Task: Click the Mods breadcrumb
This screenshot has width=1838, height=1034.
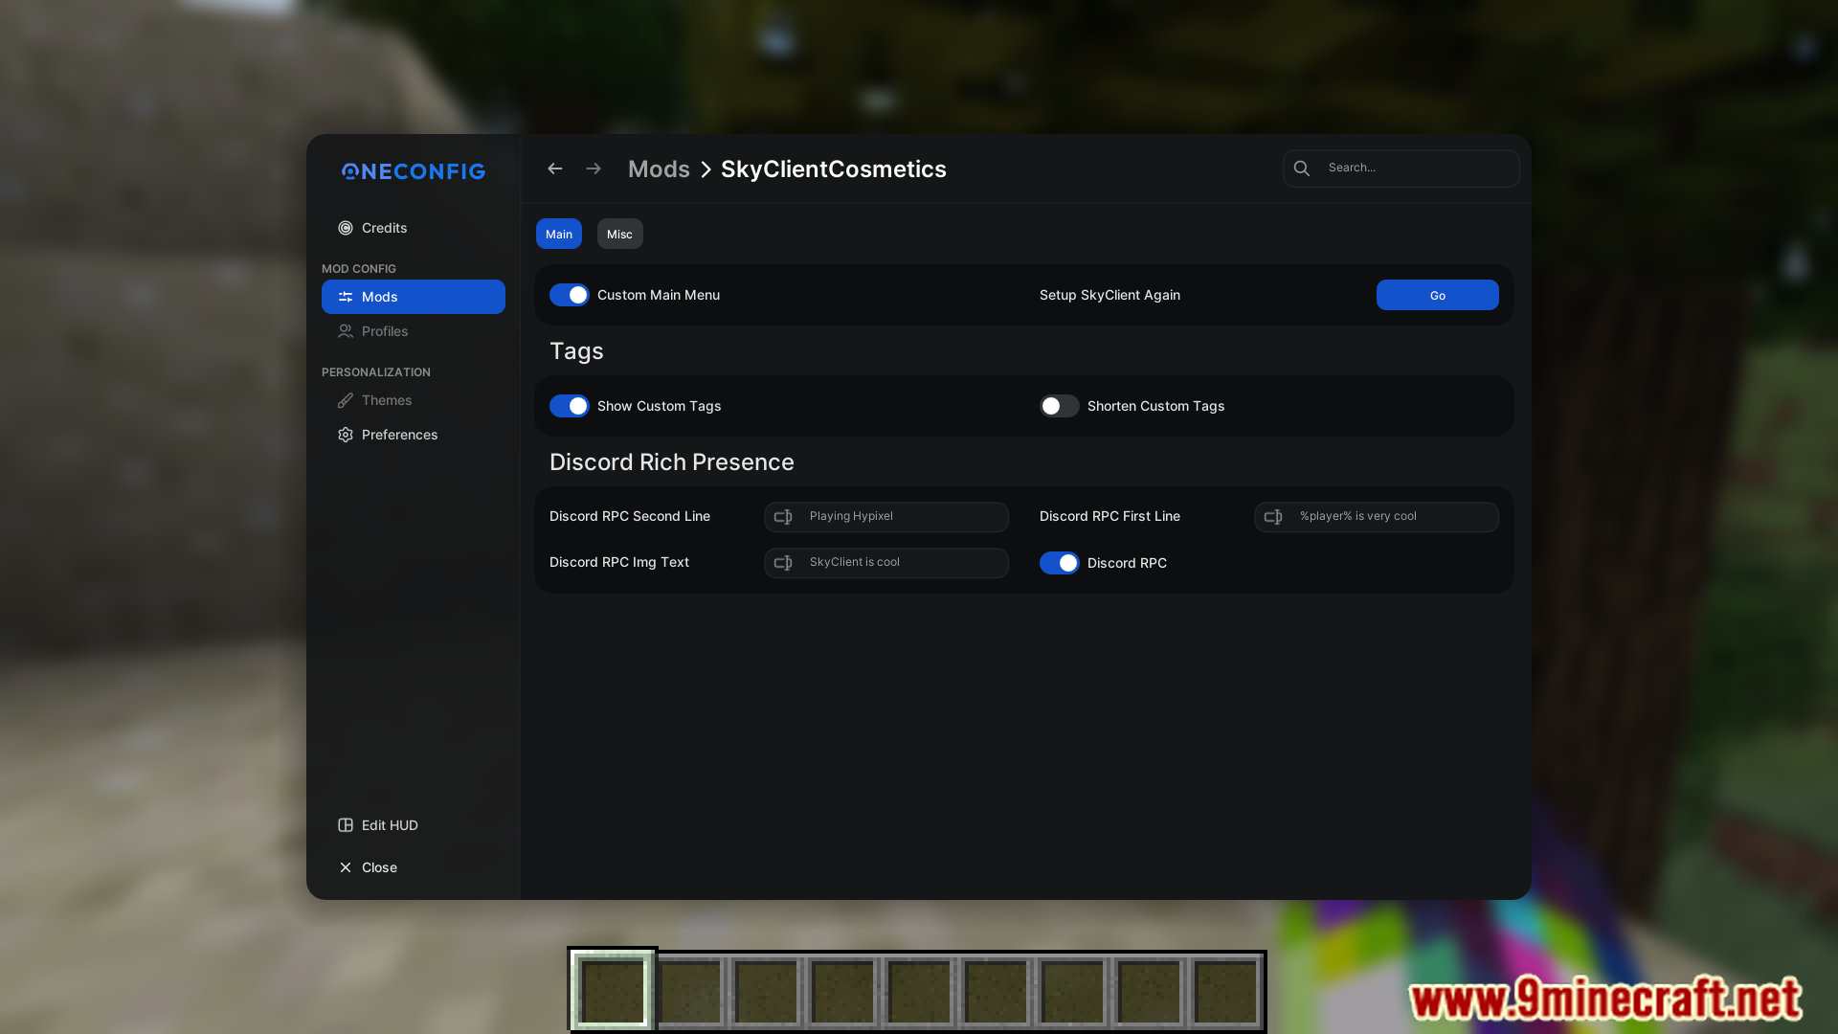Action: pos(659,169)
